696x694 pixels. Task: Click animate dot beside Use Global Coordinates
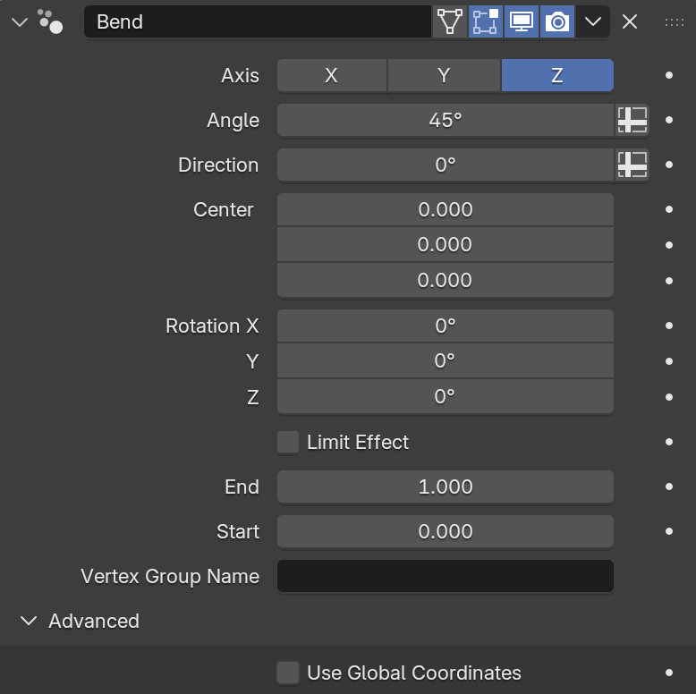click(x=669, y=673)
